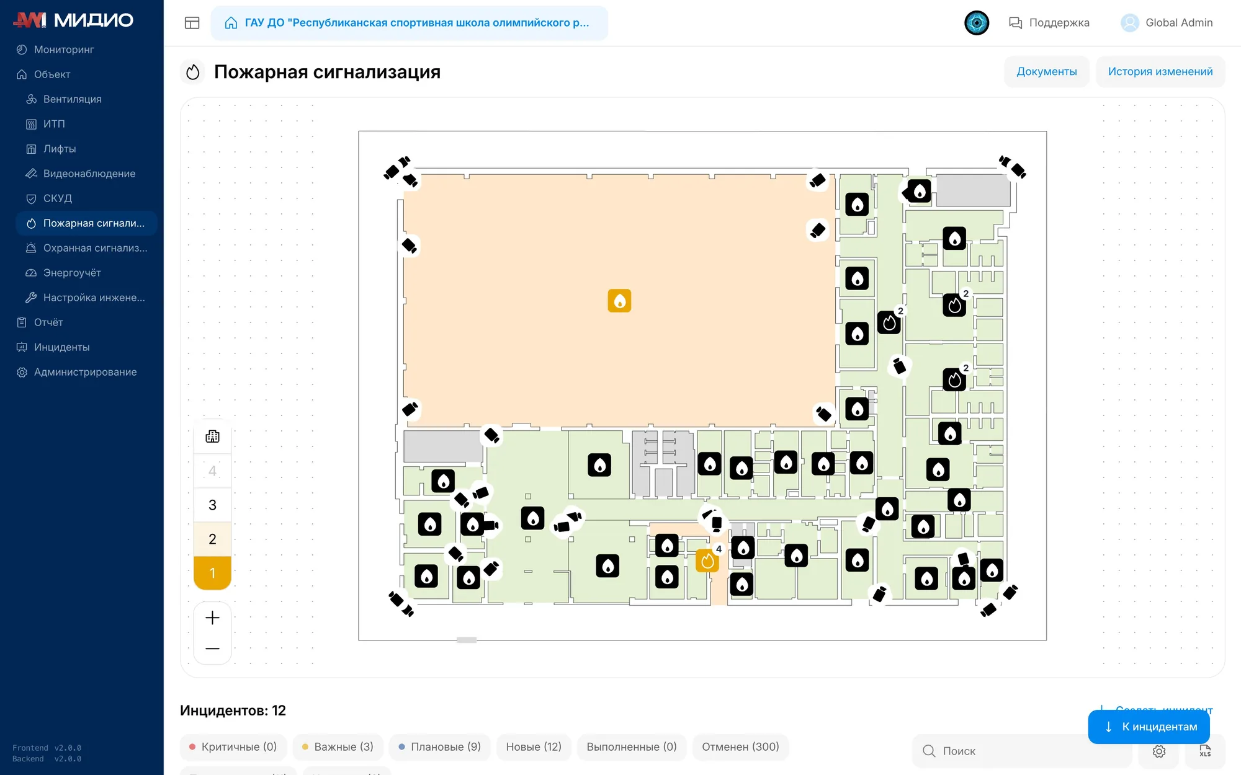
Task: Show Новые (12) incidents
Action: [x=534, y=747]
